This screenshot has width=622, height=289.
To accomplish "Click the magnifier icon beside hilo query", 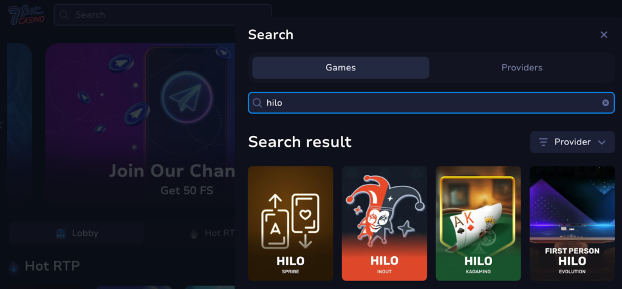I will (257, 103).
